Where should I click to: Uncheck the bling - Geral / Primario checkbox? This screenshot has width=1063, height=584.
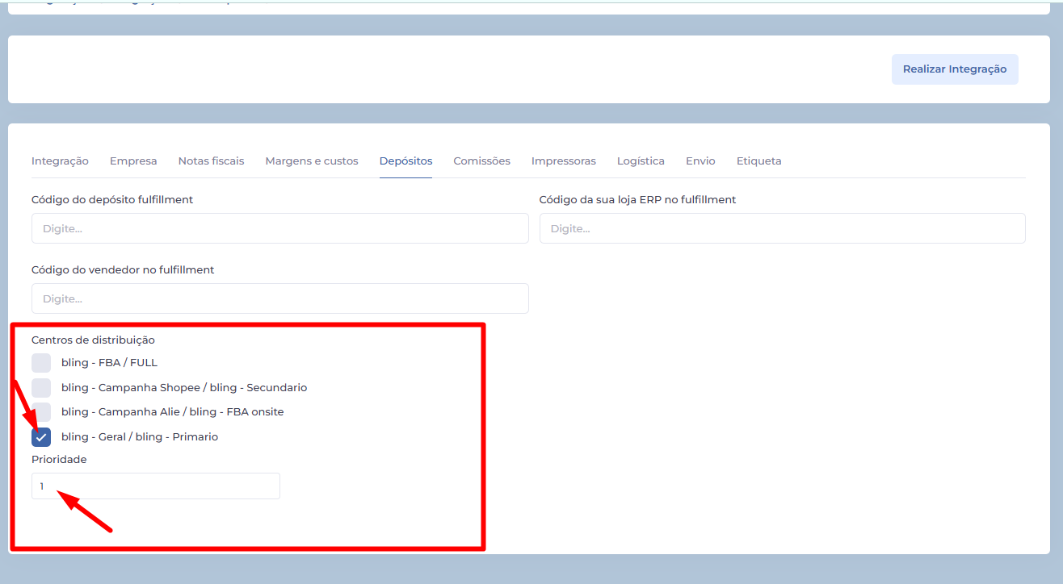click(x=41, y=437)
